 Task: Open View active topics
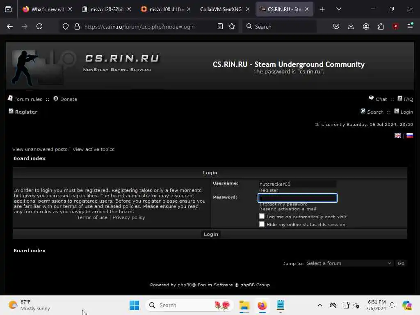click(94, 149)
